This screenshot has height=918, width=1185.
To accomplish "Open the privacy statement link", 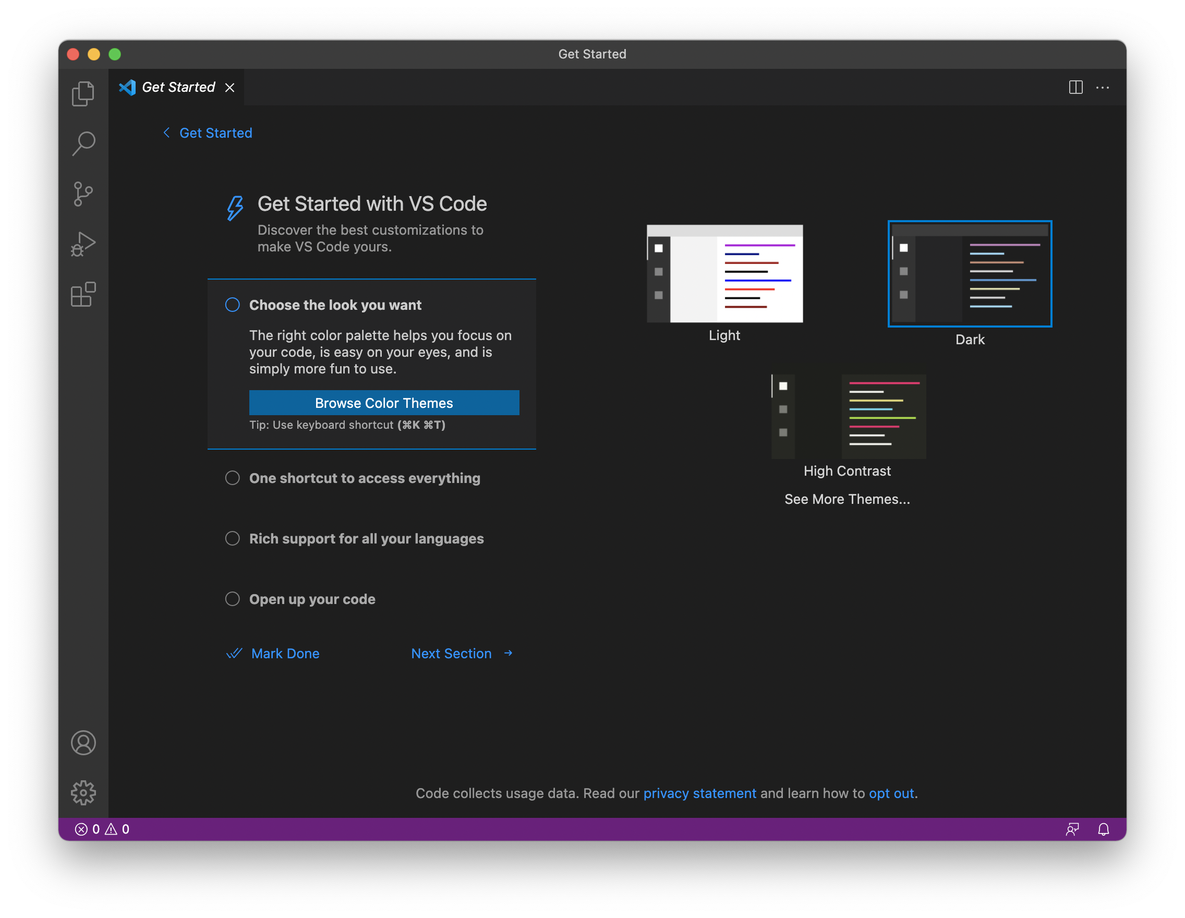I will [699, 793].
